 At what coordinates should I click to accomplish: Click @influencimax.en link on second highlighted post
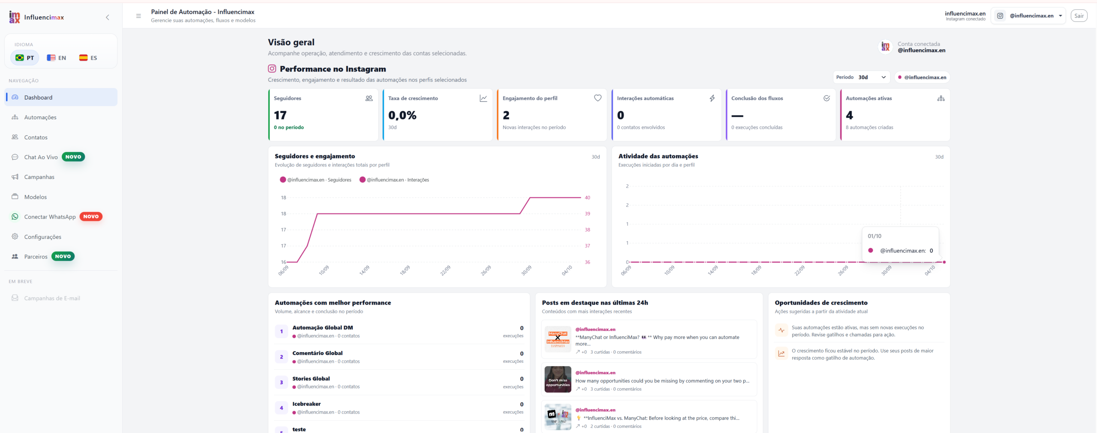pyautogui.click(x=595, y=373)
